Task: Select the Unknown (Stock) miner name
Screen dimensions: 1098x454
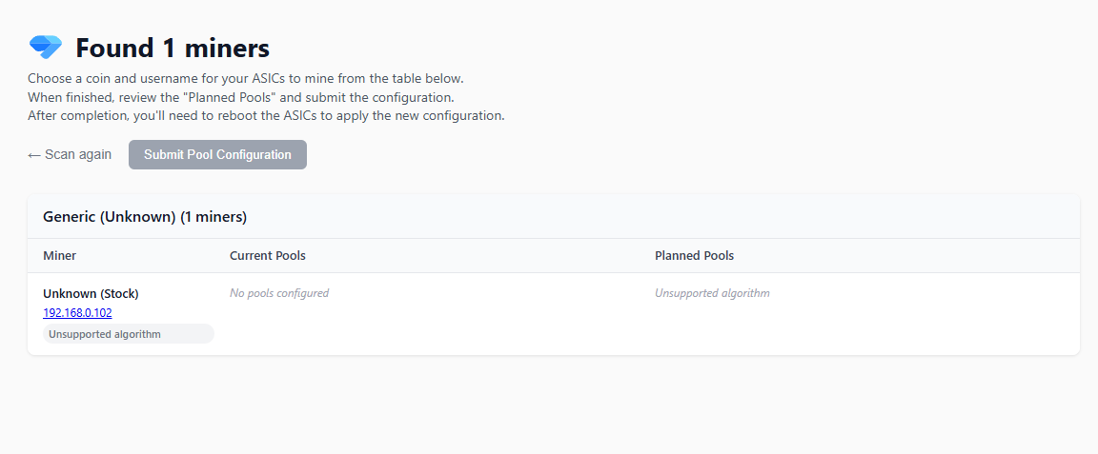Action: (x=97, y=293)
